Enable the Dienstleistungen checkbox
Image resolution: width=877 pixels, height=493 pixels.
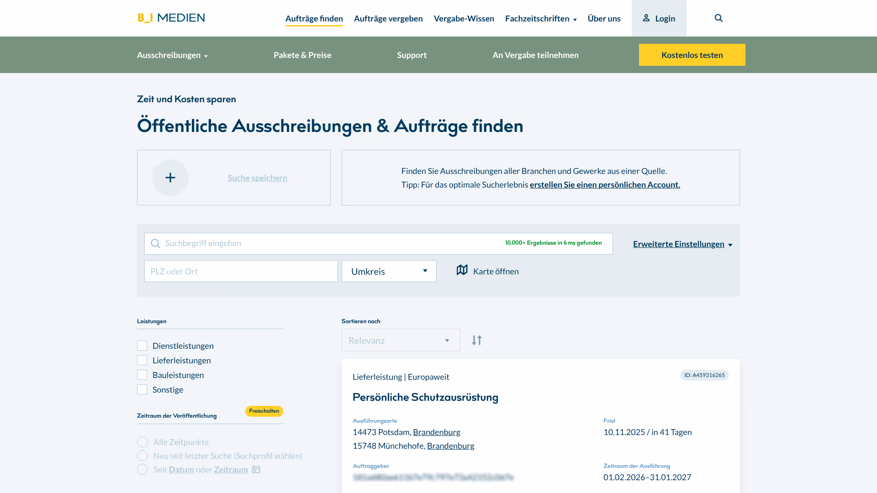click(142, 346)
